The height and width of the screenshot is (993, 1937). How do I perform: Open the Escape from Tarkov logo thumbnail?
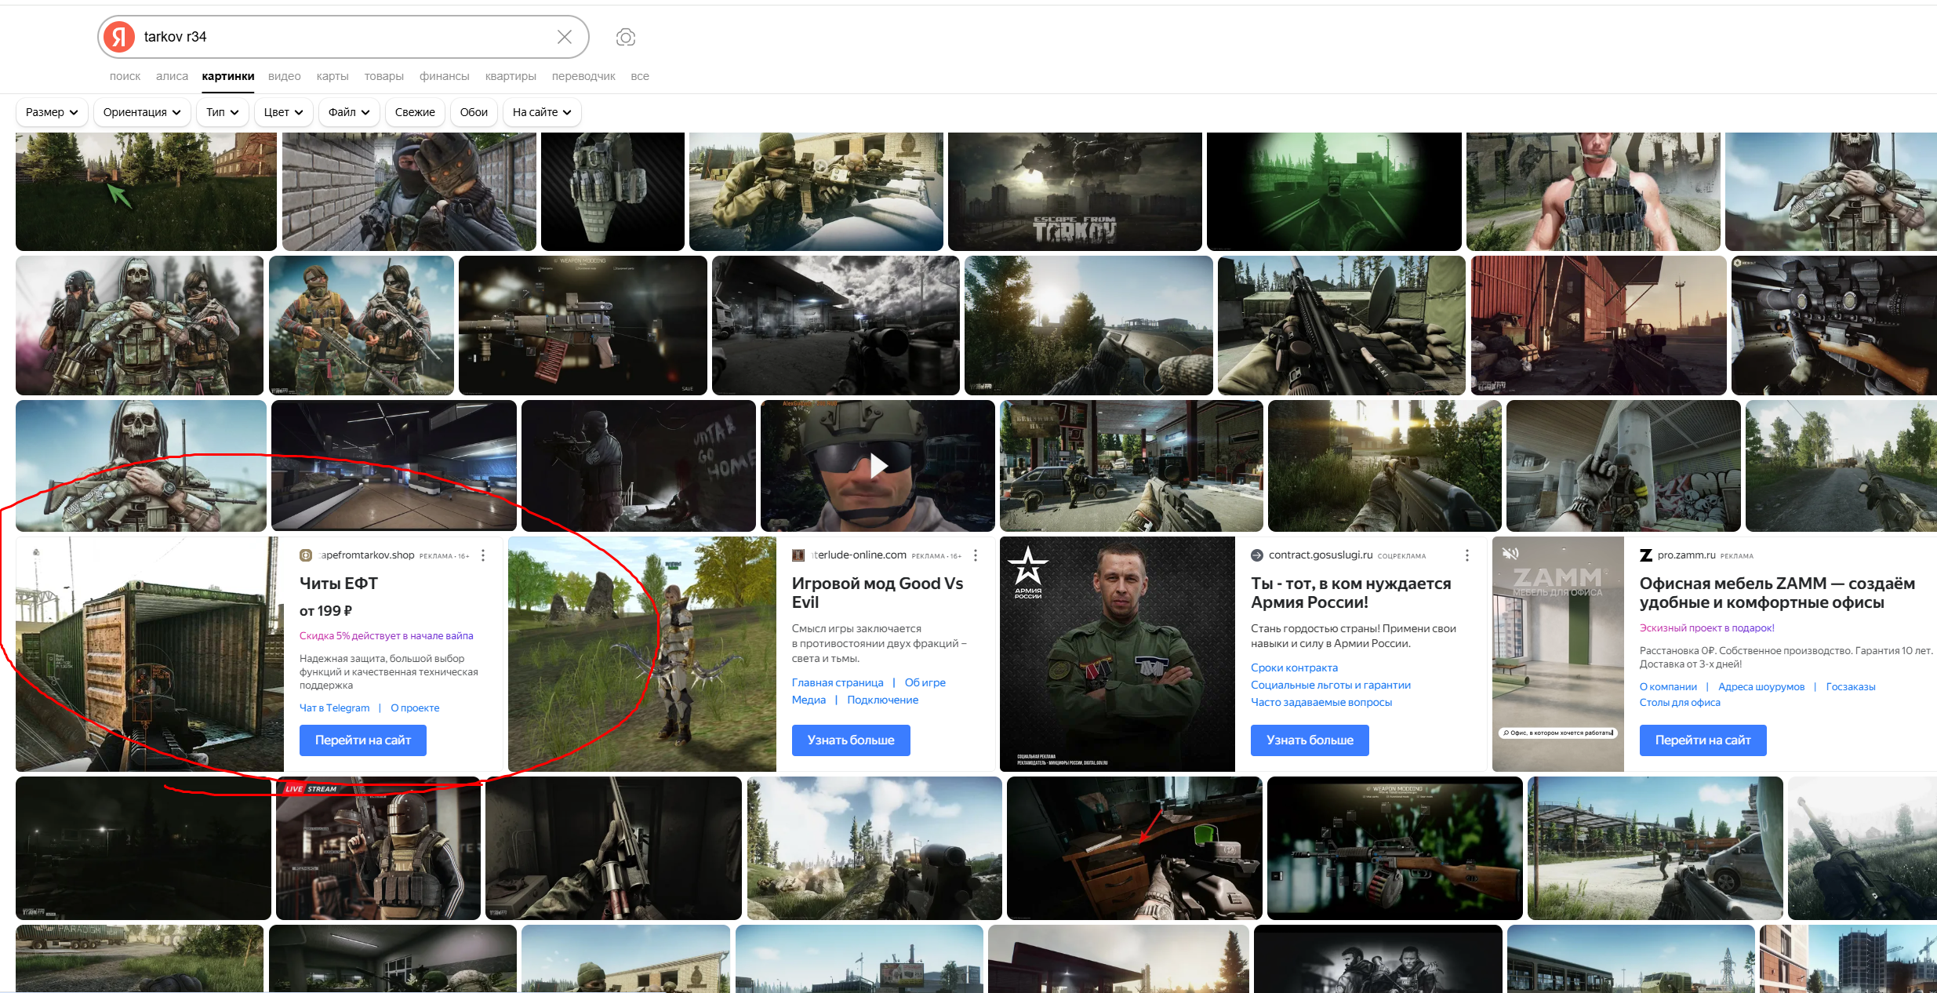pyautogui.click(x=1074, y=191)
